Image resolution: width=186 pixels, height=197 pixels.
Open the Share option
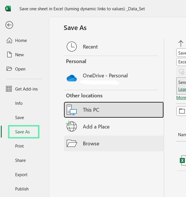pyautogui.click(x=20, y=160)
